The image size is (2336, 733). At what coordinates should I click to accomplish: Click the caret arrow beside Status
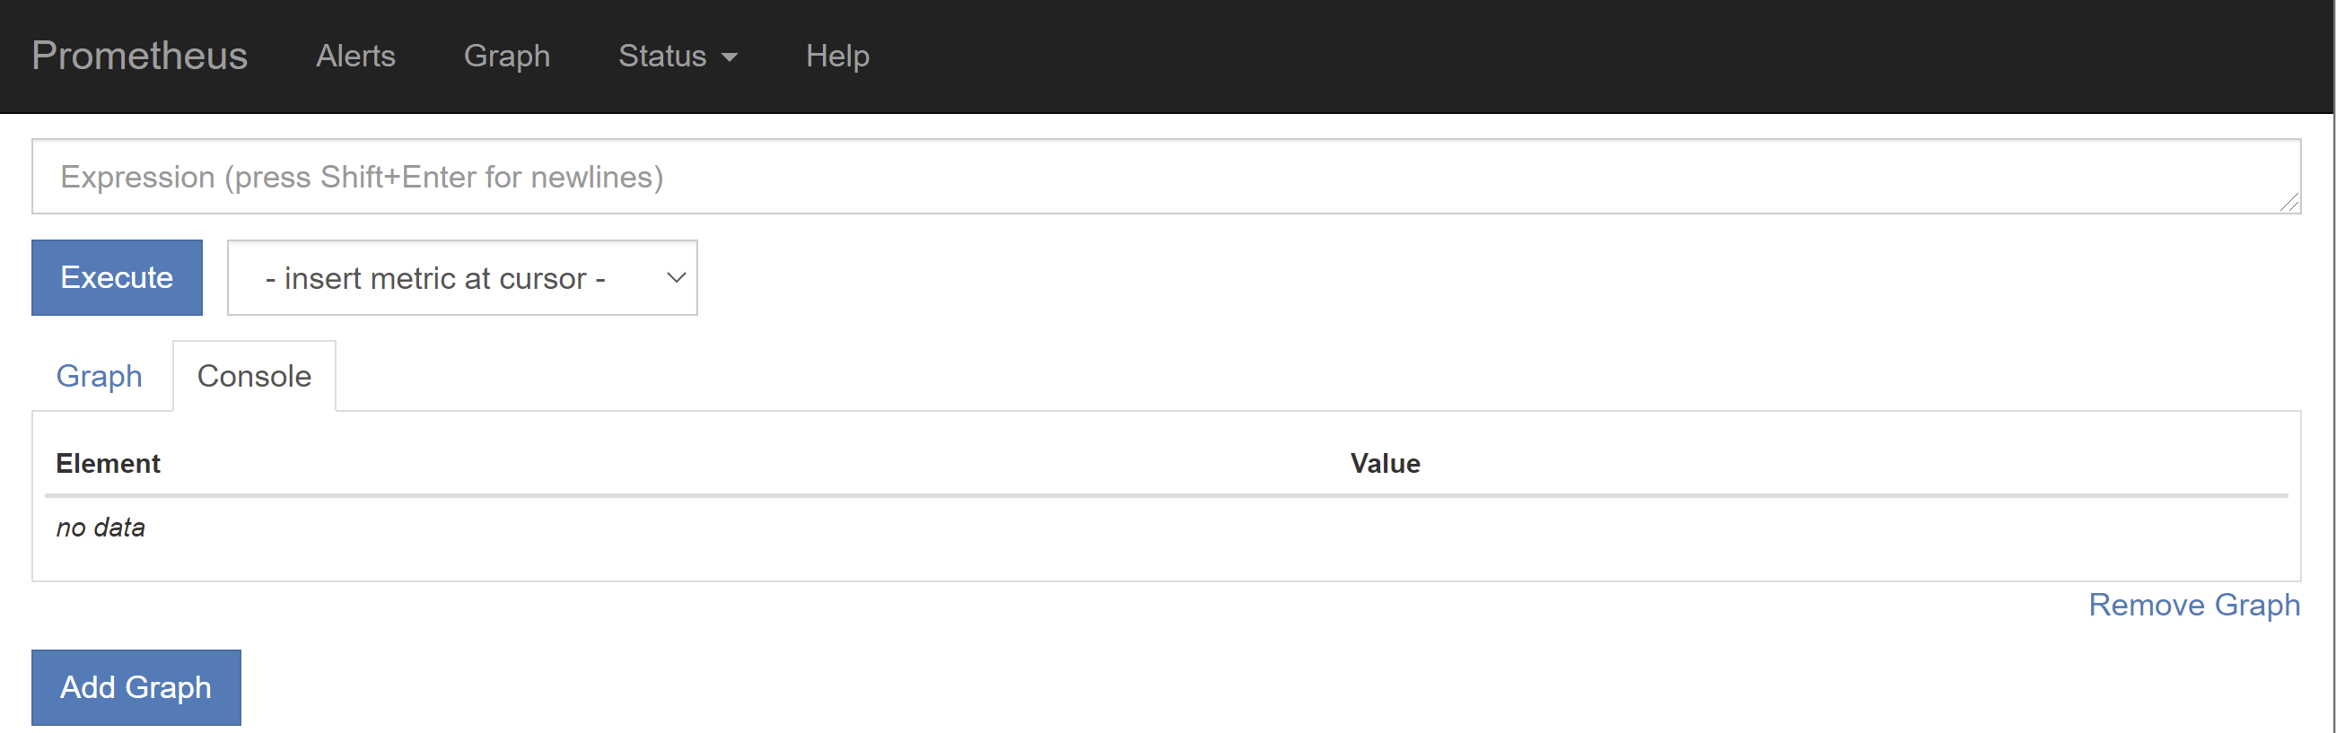click(730, 57)
